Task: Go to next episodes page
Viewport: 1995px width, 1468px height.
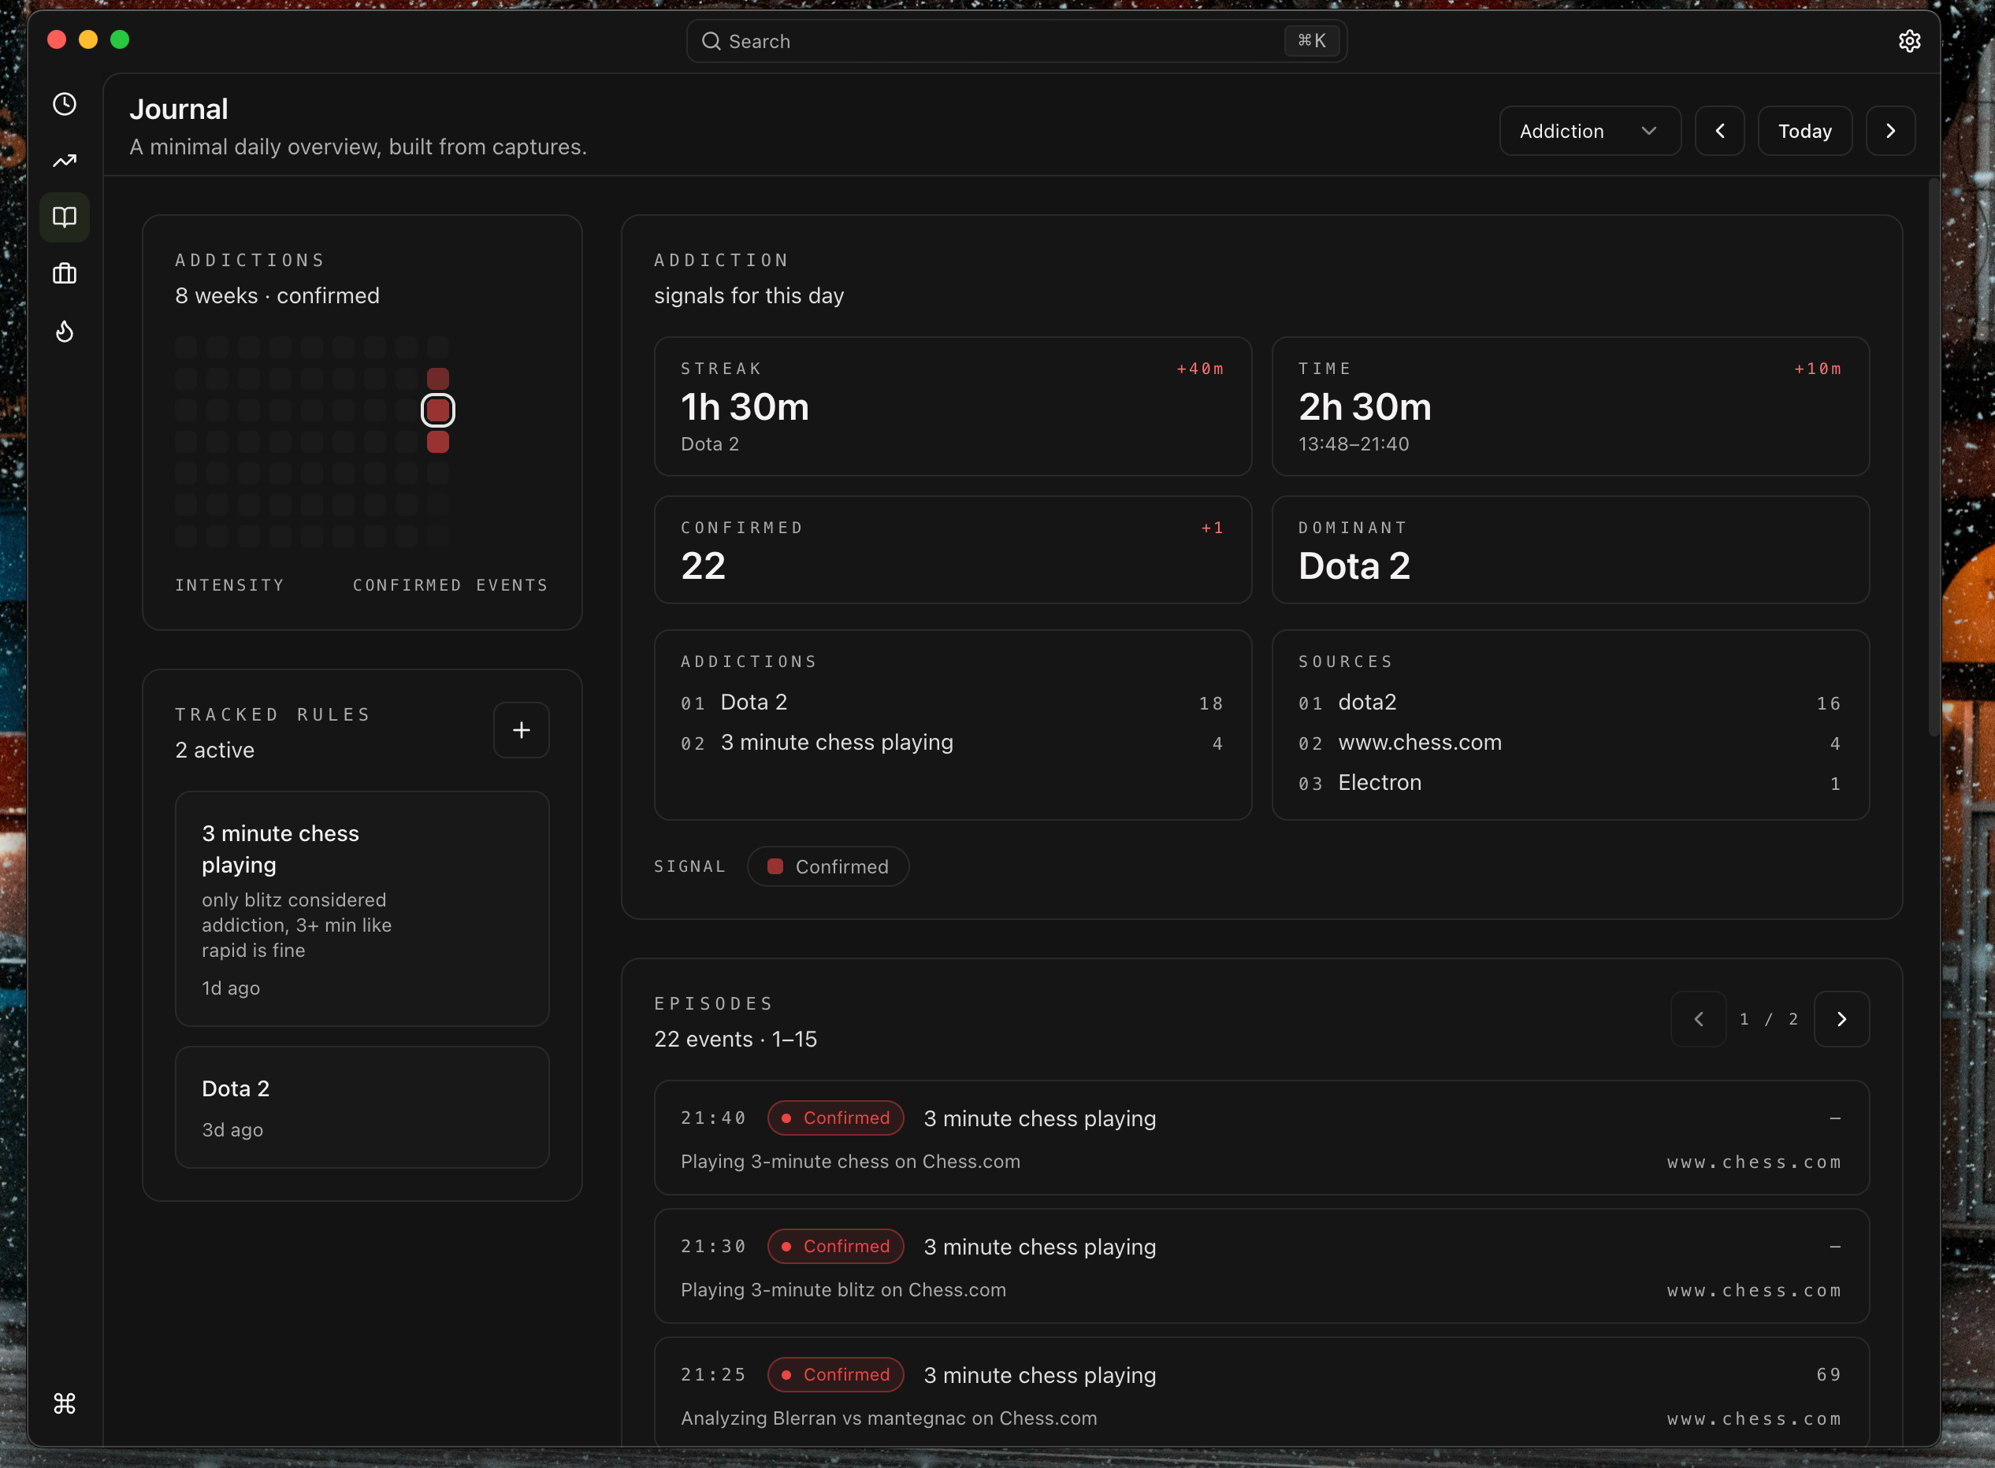Action: tap(1841, 1018)
